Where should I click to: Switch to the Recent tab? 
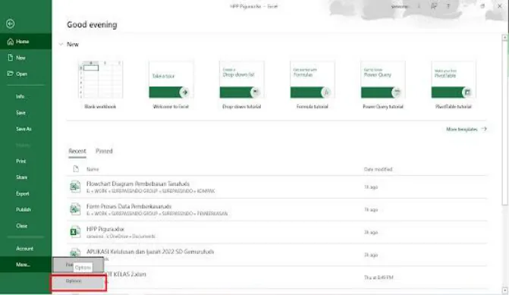[x=77, y=151]
